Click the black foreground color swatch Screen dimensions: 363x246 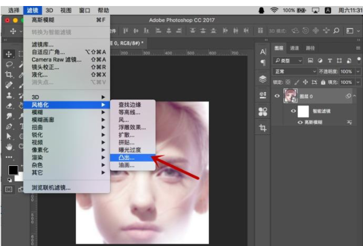(12, 170)
